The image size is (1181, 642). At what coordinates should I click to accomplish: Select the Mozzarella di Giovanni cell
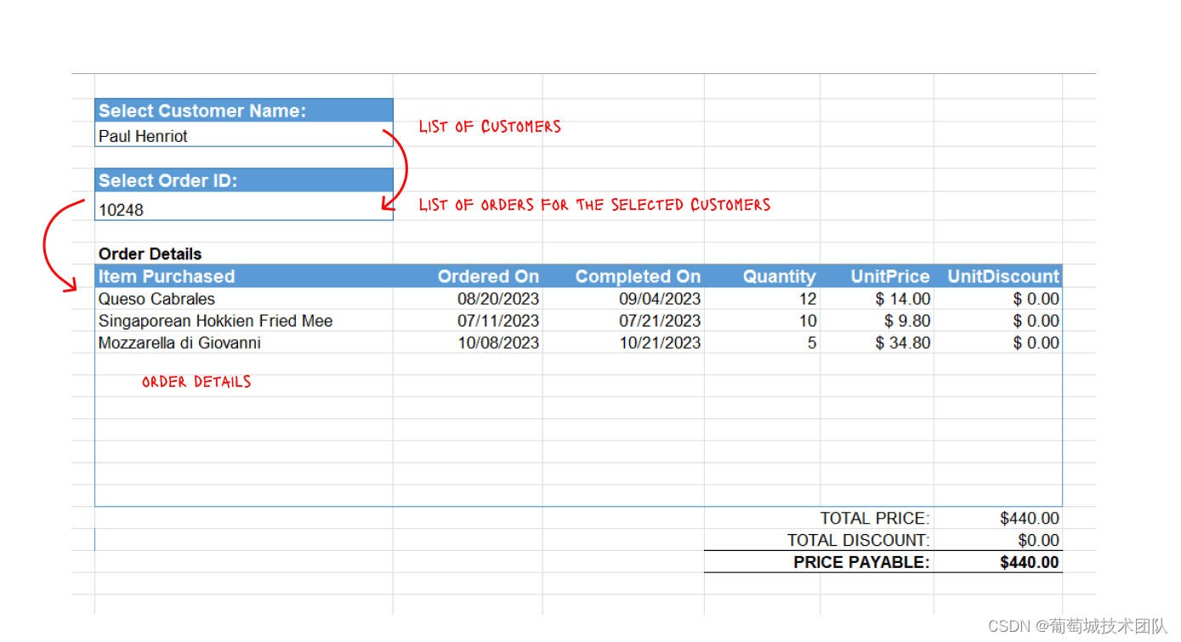[244, 343]
